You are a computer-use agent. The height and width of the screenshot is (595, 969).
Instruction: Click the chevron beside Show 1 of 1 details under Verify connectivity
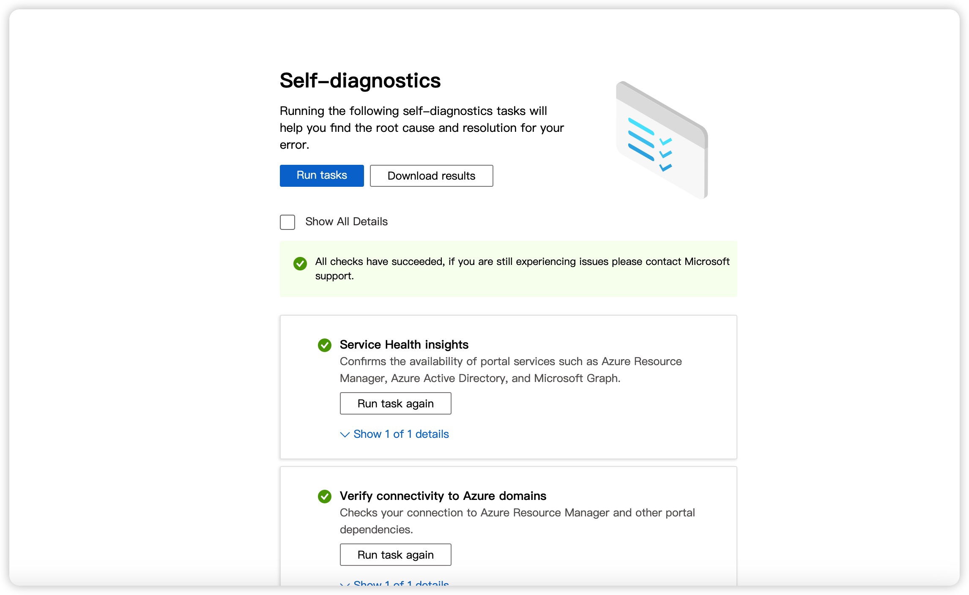[344, 585]
